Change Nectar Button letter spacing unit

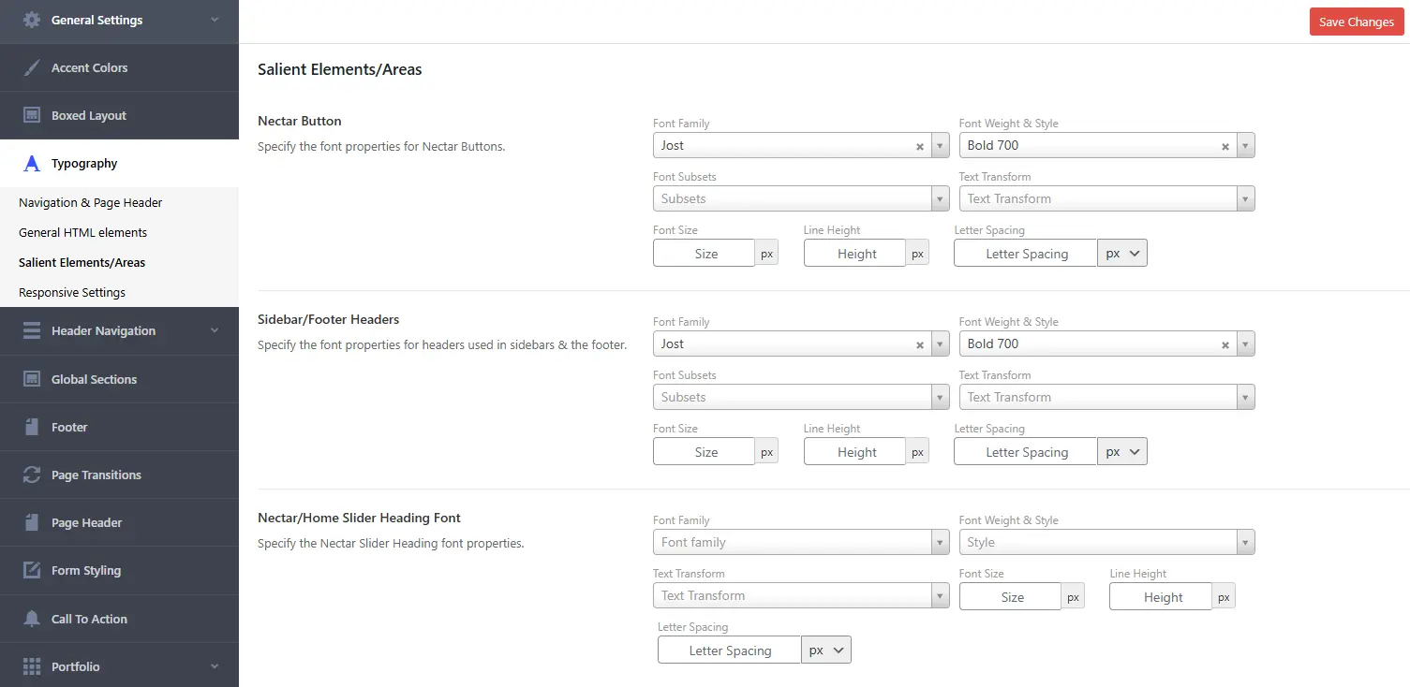point(1121,254)
